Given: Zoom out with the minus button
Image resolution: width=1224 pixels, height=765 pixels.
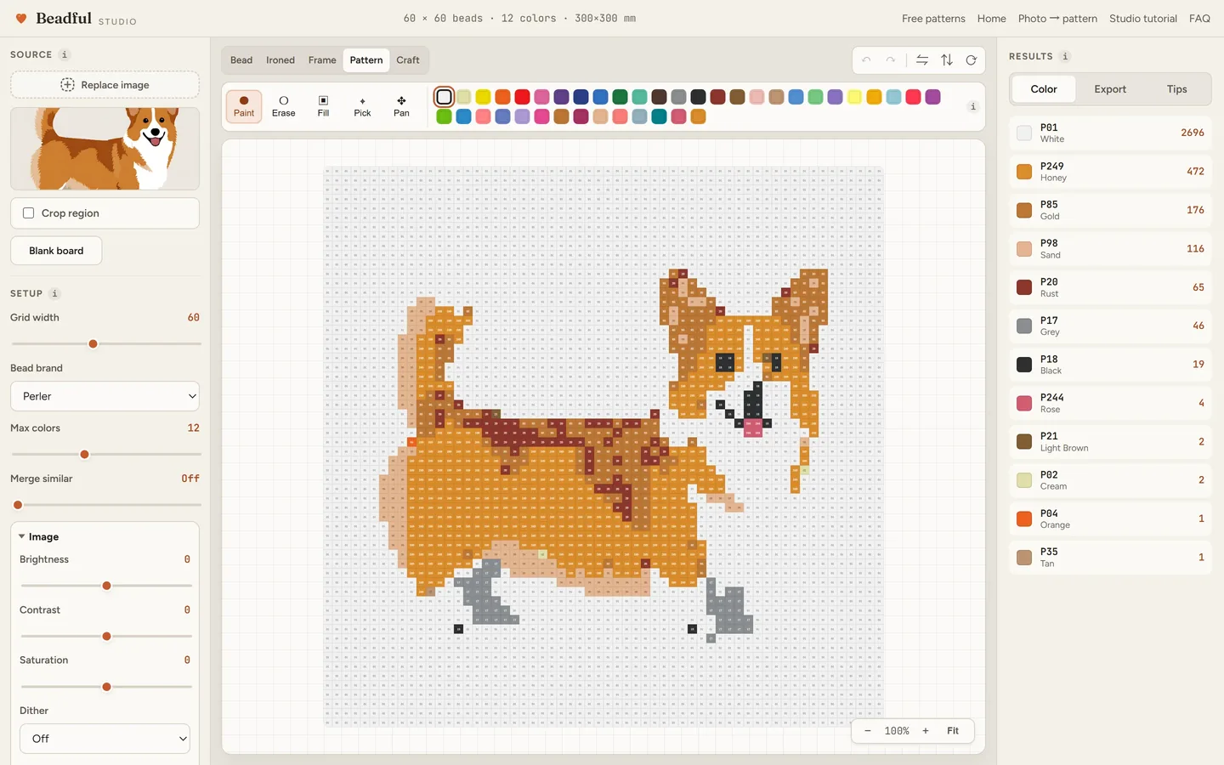Looking at the screenshot, I should (867, 731).
